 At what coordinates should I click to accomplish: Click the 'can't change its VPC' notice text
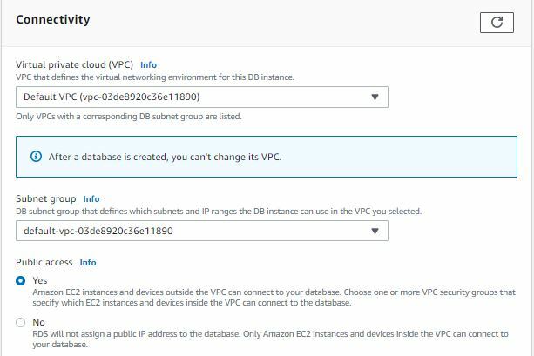click(x=165, y=157)
